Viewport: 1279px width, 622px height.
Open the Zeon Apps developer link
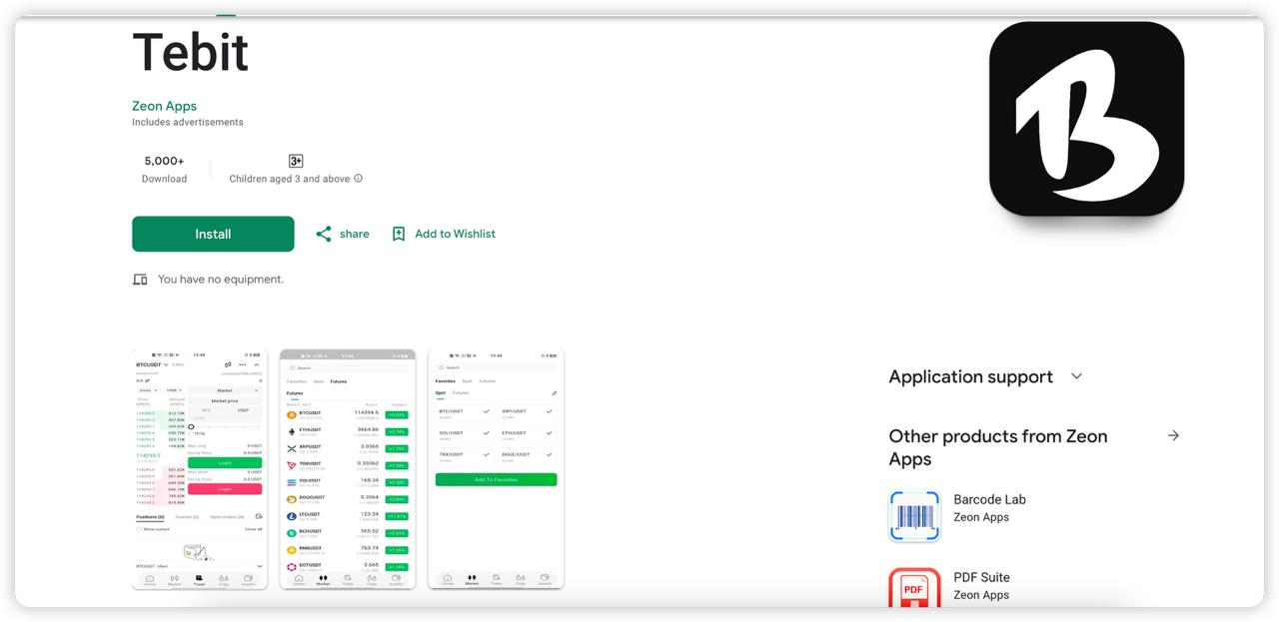pyautogui.click(x=164, y=106)
